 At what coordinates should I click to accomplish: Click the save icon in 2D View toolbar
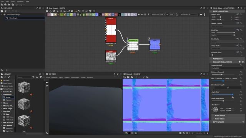[128, 77]
